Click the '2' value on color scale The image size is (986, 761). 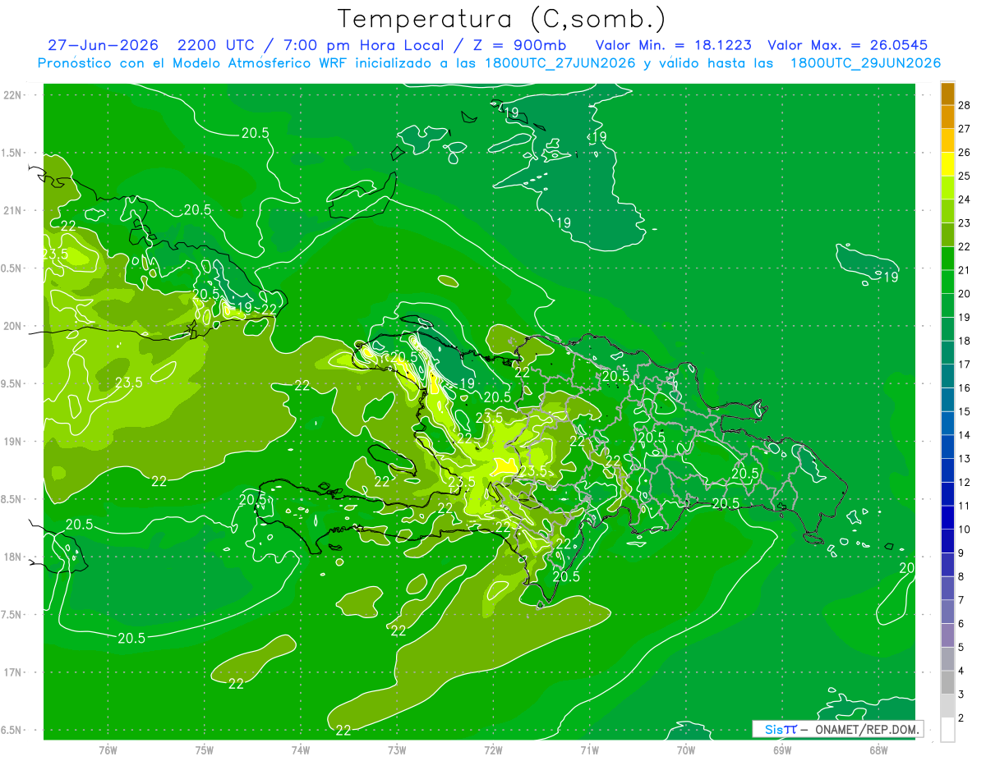pyautogui.click(x=961, y=718)
